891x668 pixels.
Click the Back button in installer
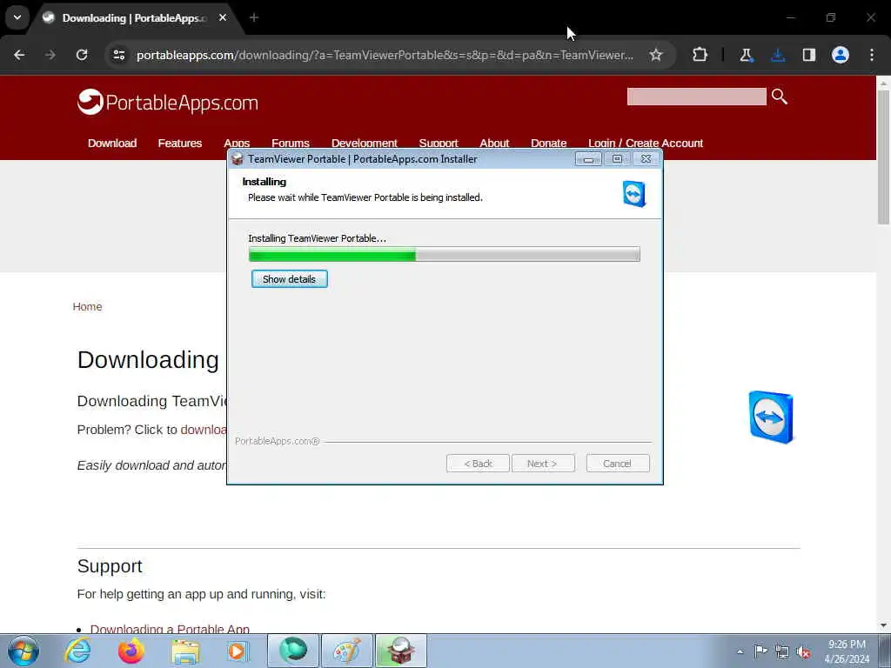pos(478,464)
